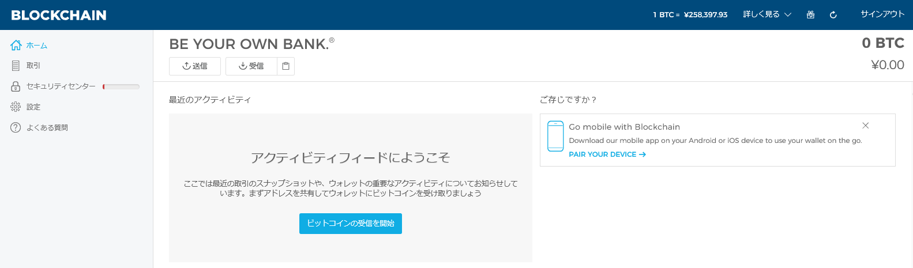This screenshot has height=268, width=913.
Task: Click the 0 BTC balance
Action: click(882, 43)
